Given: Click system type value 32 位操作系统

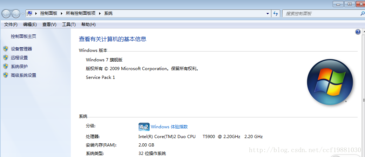Looking at the screenshot, I should (152, 153).
